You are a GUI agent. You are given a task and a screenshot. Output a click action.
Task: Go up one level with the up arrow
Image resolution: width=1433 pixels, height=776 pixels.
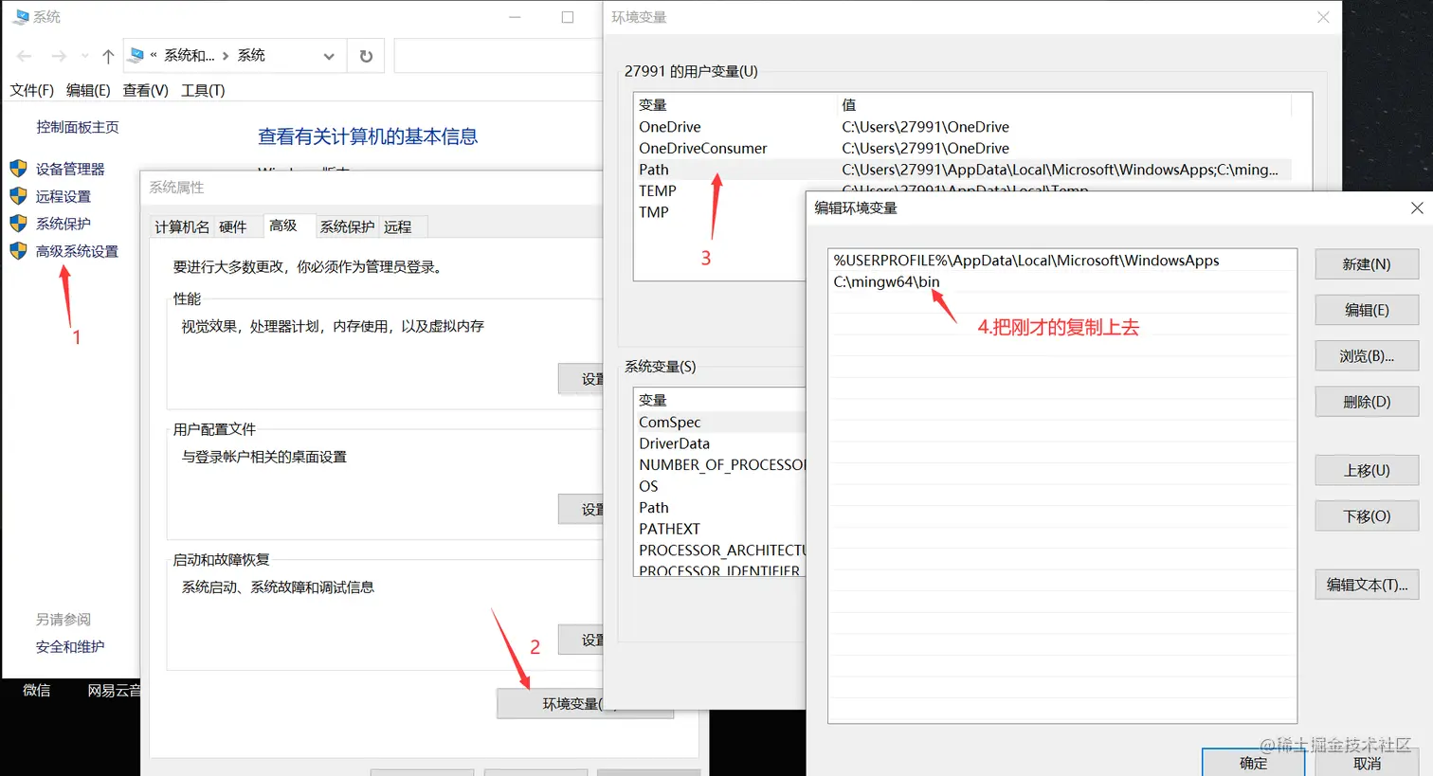107,55
